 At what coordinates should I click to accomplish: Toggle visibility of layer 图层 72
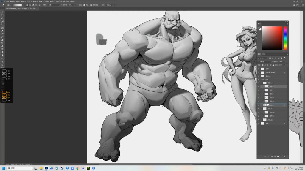pos(259,87)
